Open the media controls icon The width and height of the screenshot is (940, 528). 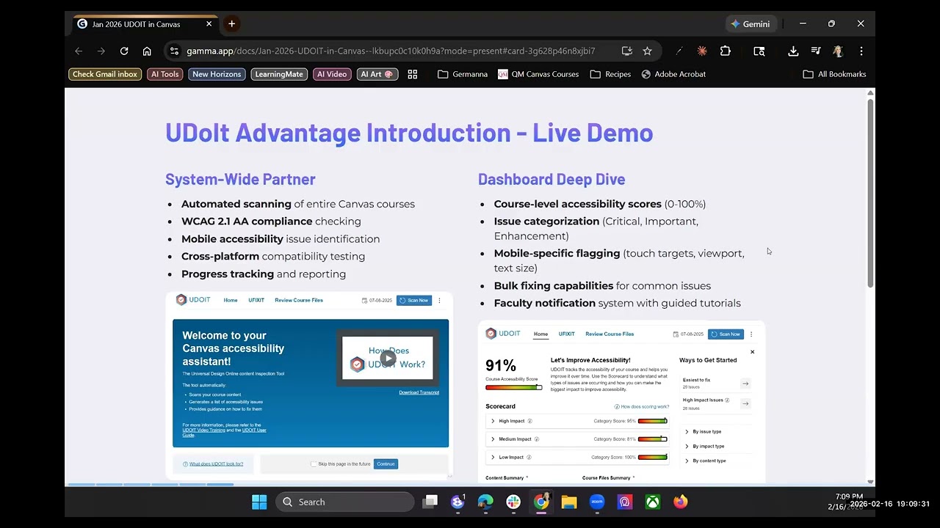coord(816,51)
